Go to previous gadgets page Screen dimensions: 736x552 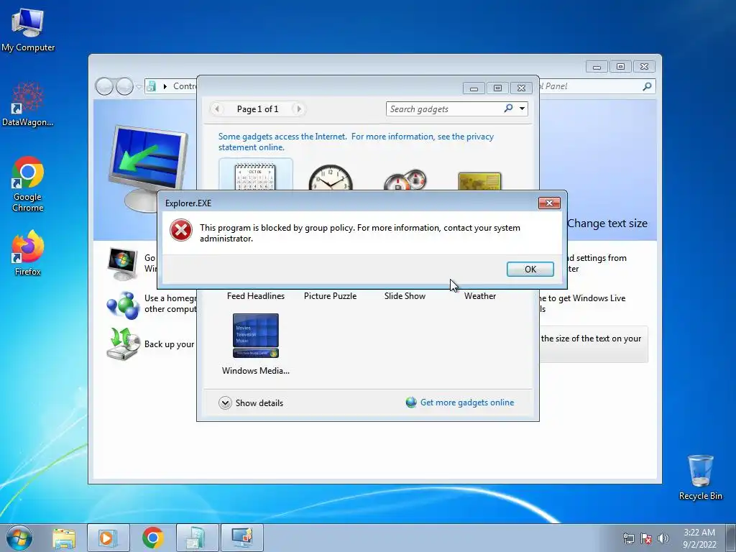coord(217,109)
